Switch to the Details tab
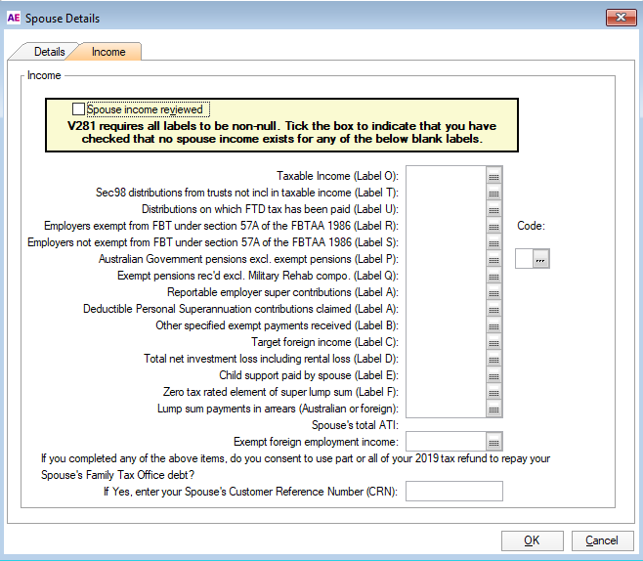The image size is (643, 561). coord(49,52)
